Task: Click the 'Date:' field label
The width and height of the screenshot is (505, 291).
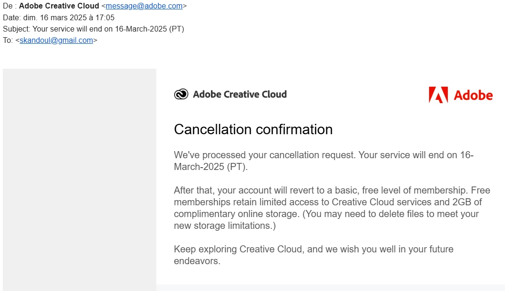Action: (x=12, y=18)
